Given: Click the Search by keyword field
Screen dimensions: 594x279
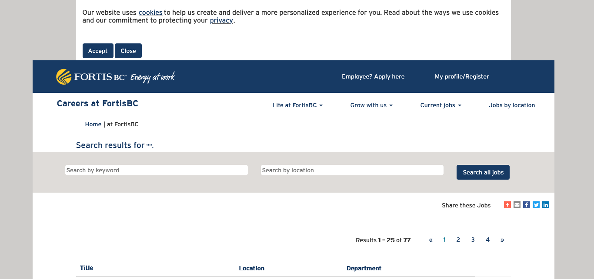Looking at the screenshot, I should pos(157,170).
